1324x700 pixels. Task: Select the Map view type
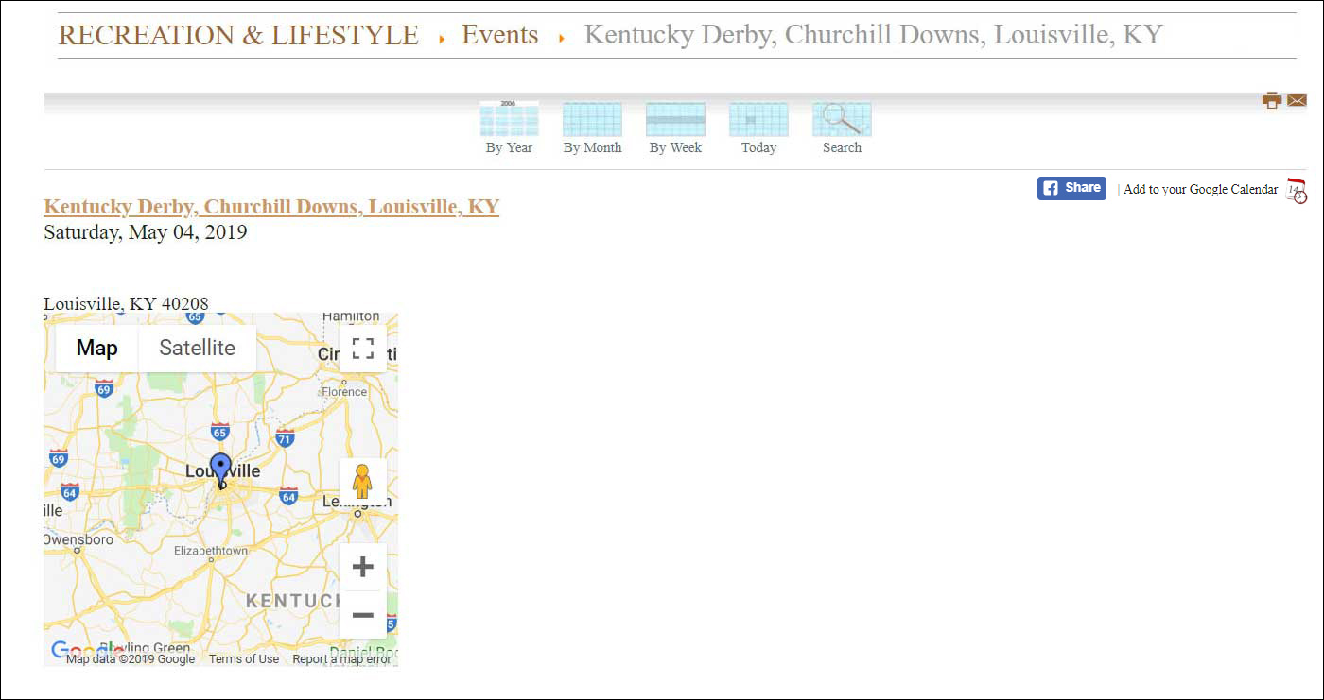(x=96, y=349)
